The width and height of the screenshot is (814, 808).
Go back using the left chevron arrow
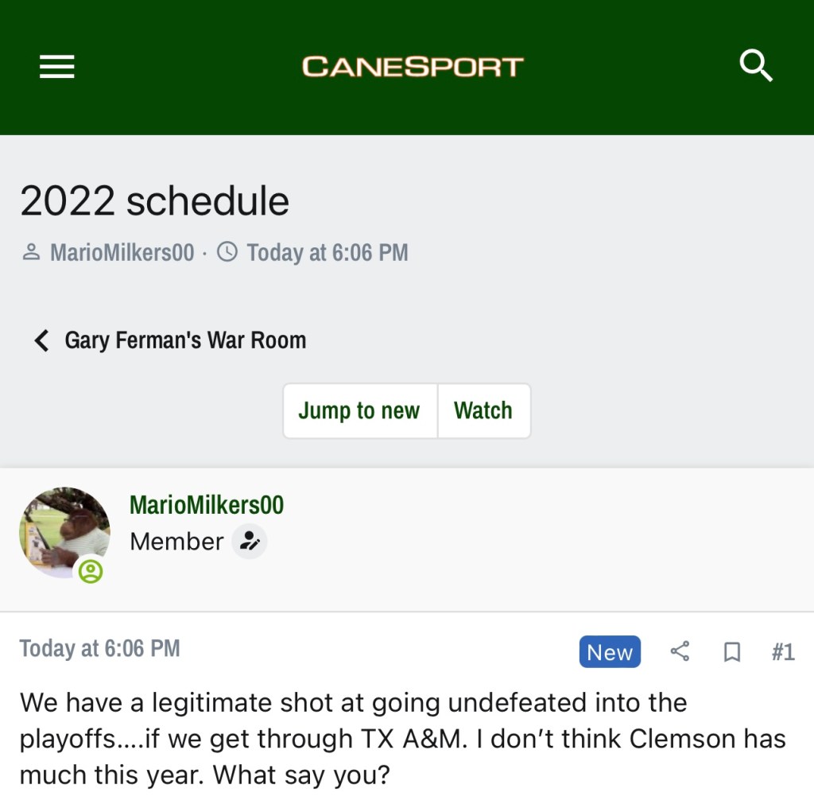click(41, 341)
